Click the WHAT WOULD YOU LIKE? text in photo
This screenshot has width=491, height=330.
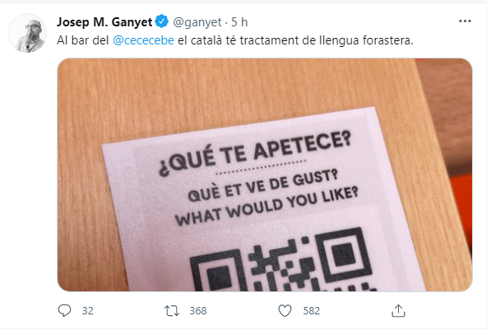coord(266,206)
